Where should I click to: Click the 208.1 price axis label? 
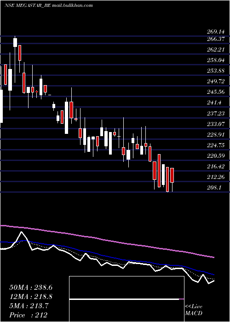[x=214, y=188]
